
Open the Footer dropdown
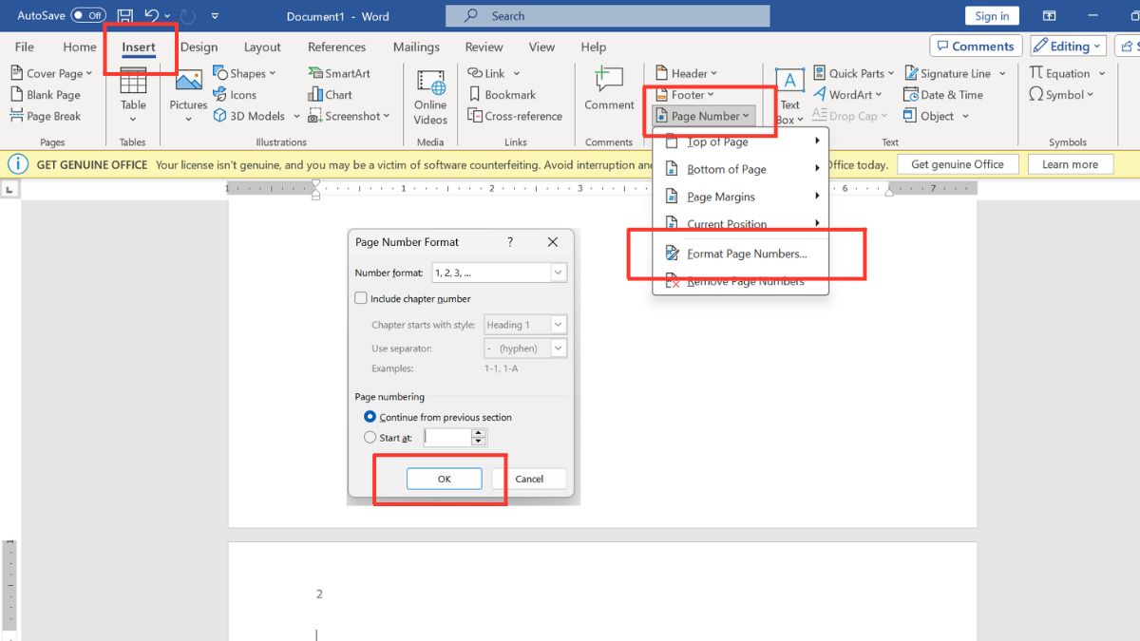coord(685,95)
